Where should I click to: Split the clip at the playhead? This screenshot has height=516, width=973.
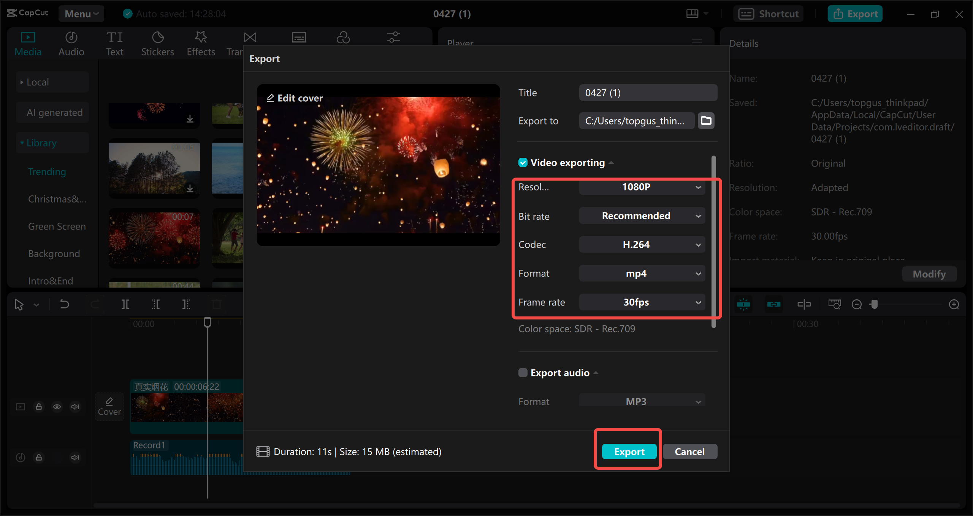[x=125, y=304]
